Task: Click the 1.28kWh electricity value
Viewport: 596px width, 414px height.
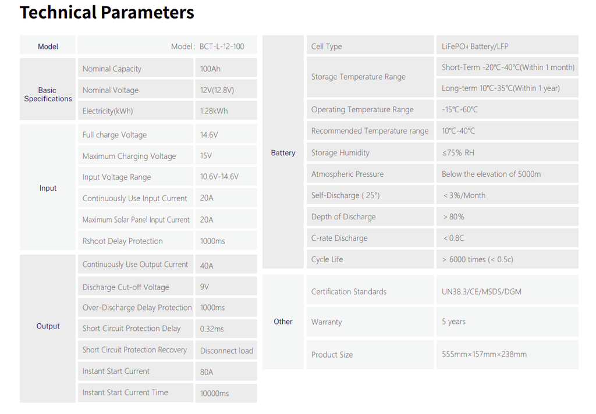Action: (x=214, y=111)
